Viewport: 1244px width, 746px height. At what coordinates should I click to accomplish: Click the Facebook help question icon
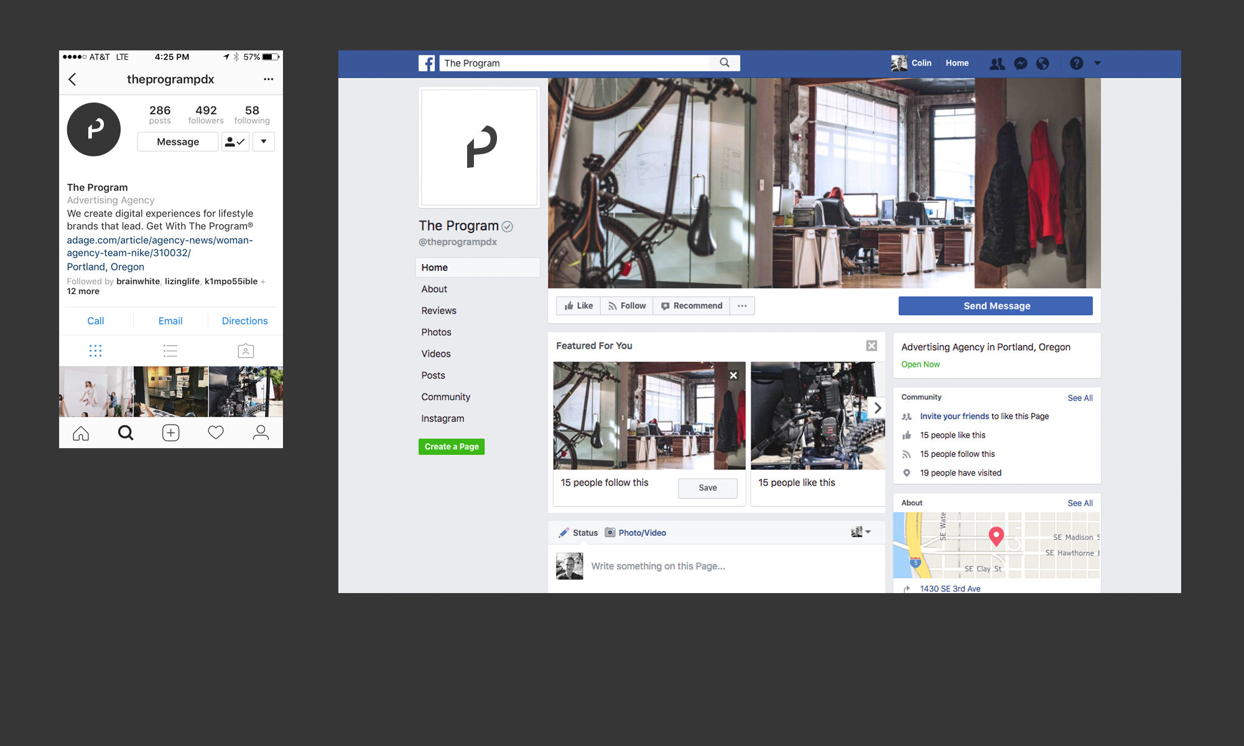pyautogui.click(x=1076, y=63)
